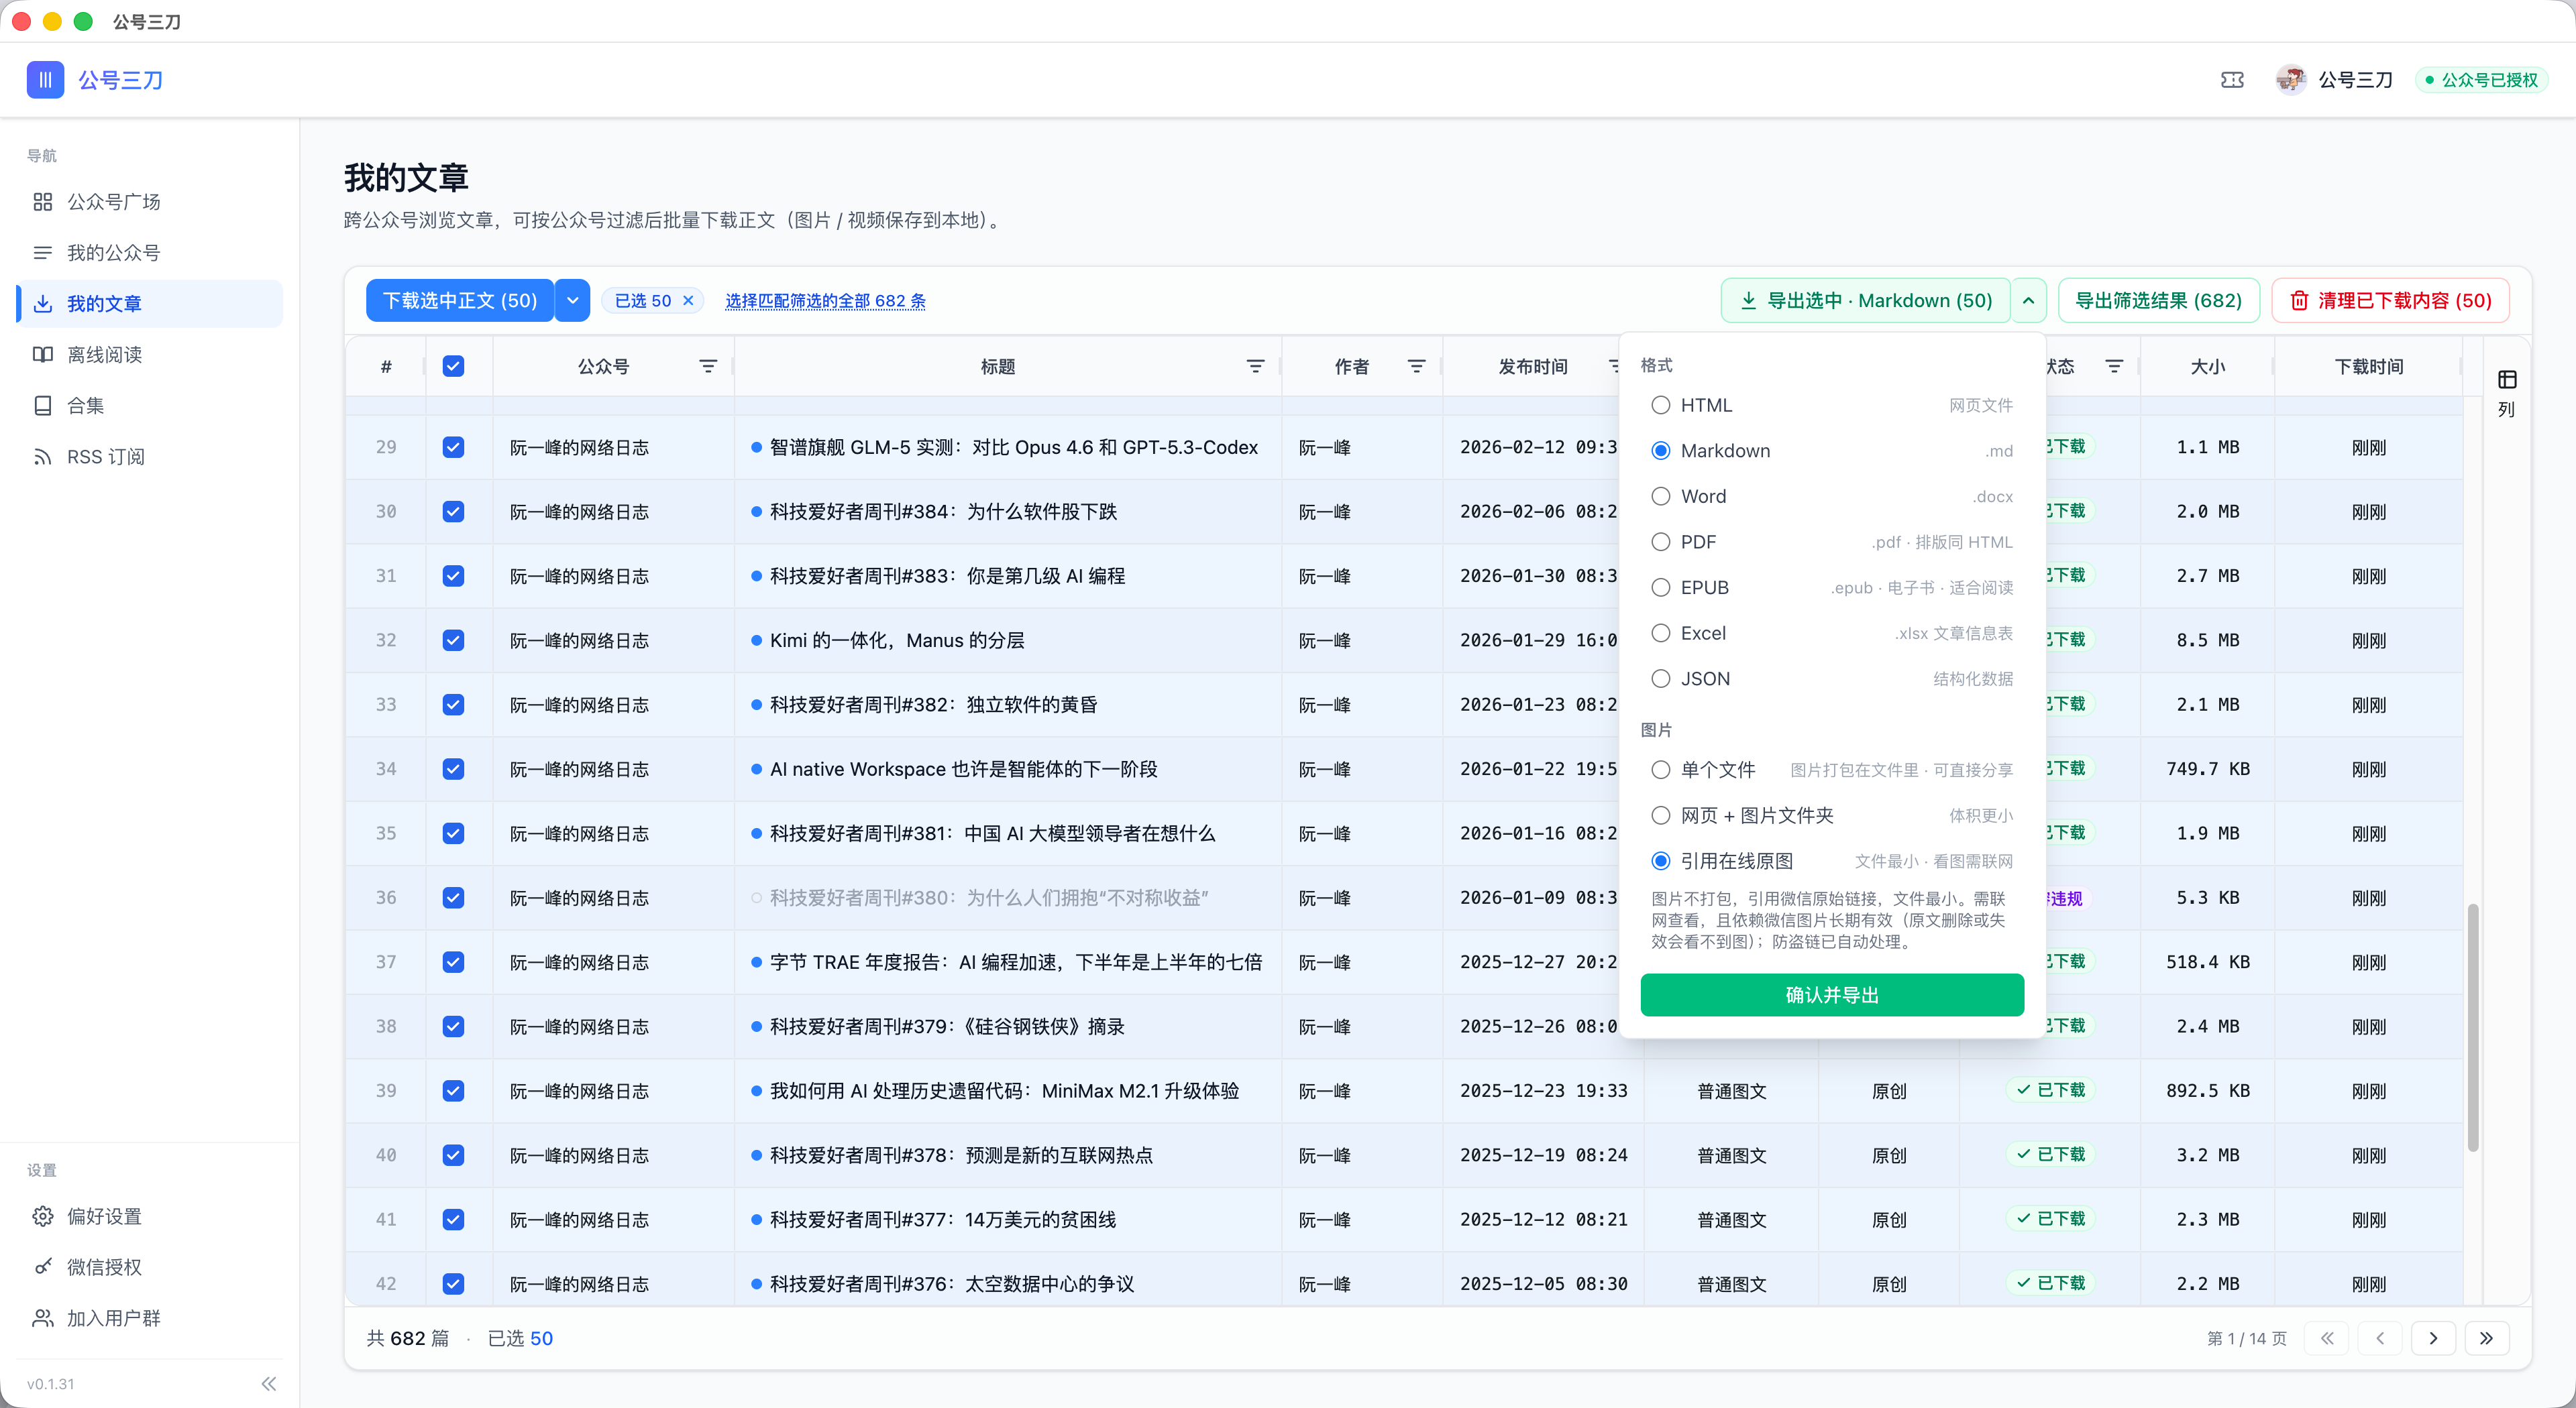
Task: Open 状态 column filter icon
Action: click(2114, 367)
